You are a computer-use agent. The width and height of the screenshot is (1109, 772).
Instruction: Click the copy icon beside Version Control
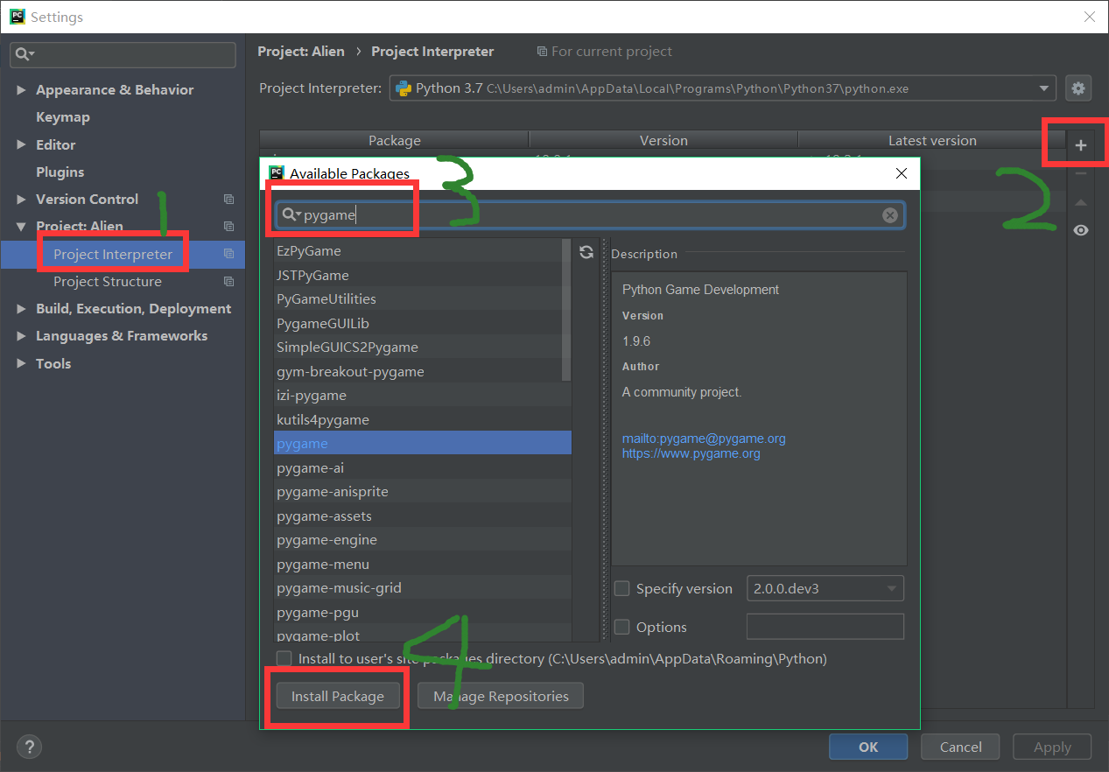tap(228, 200)
